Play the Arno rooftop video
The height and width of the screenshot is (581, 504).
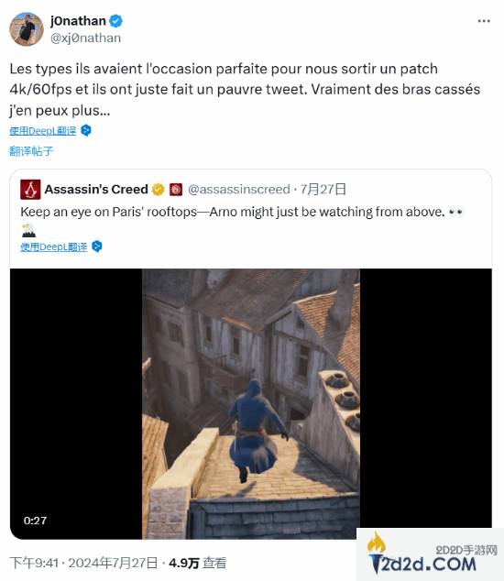[x=251, y=403]
